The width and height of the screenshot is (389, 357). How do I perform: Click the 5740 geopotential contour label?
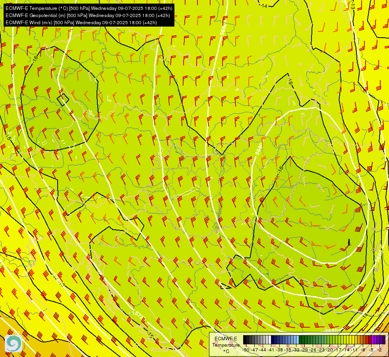(57, 278)
